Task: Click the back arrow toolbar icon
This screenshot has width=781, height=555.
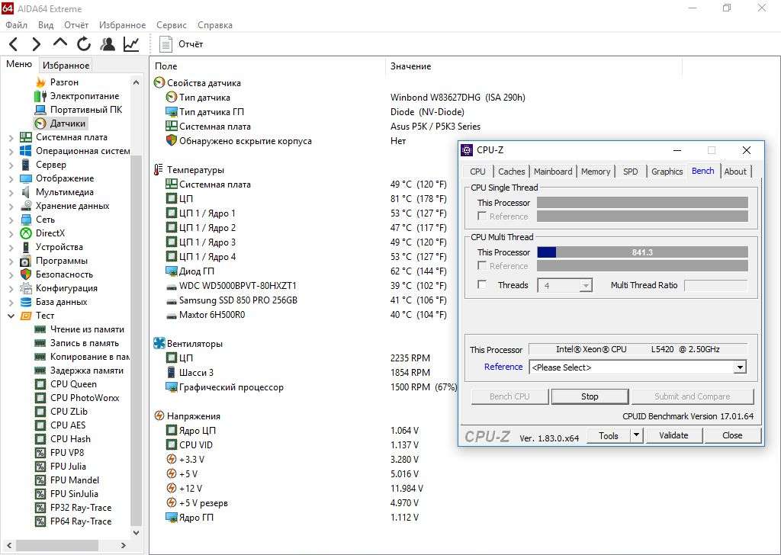Action: pos(14,44)
